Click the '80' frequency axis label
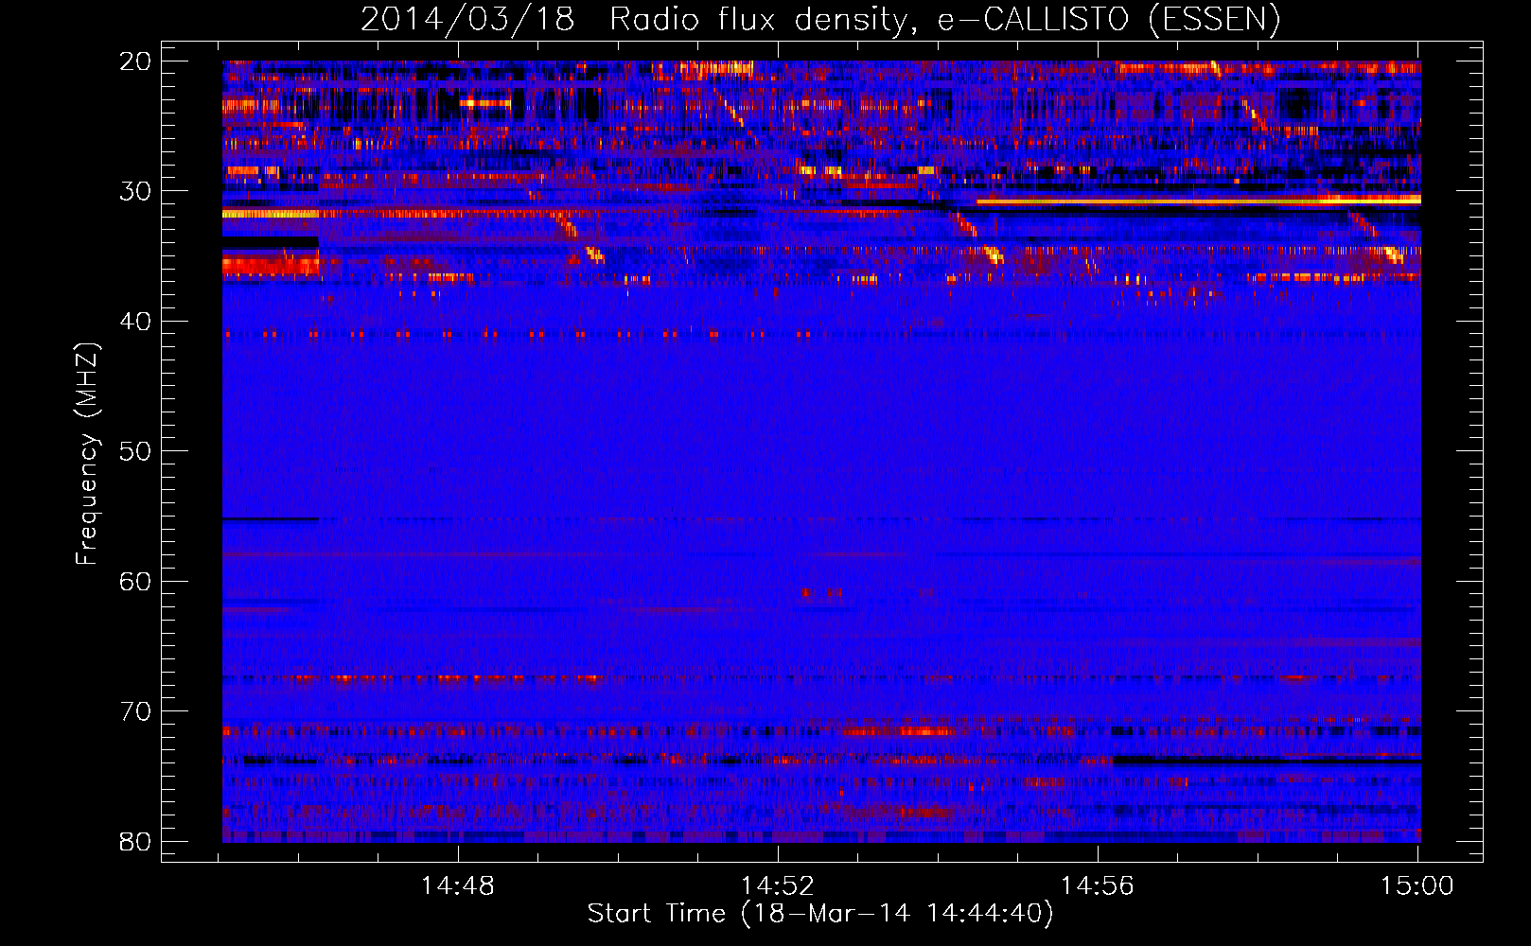The image size is (1531, 946). click(135, 842)
